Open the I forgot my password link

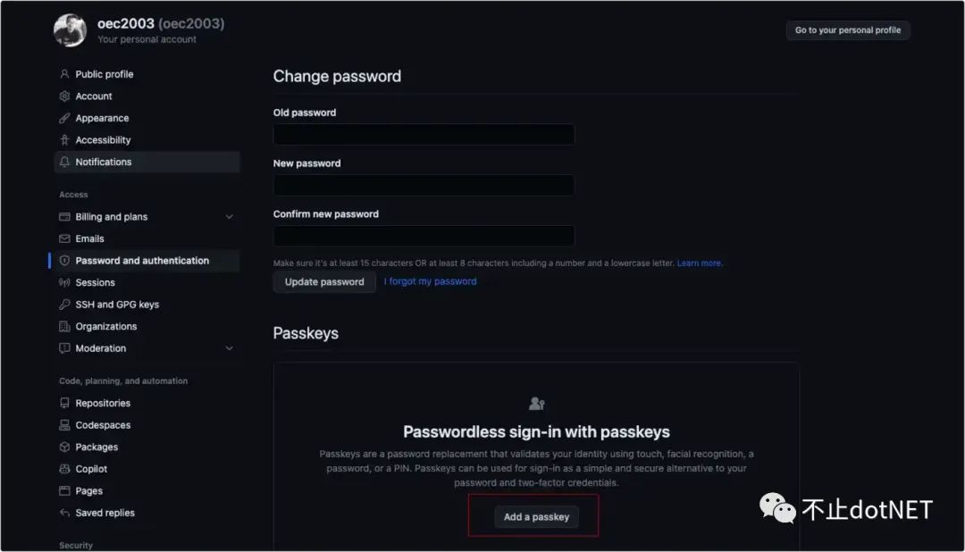coord(430,280)
